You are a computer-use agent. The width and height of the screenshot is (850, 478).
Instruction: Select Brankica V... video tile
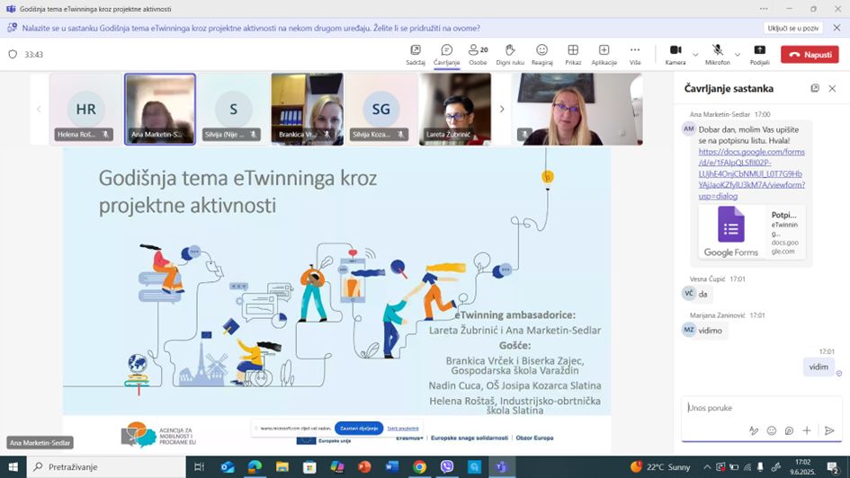[x=308, y=109]
